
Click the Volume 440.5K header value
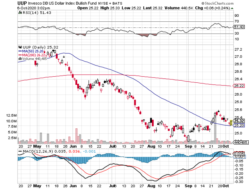pyautogui.click(x=179, y=8)
